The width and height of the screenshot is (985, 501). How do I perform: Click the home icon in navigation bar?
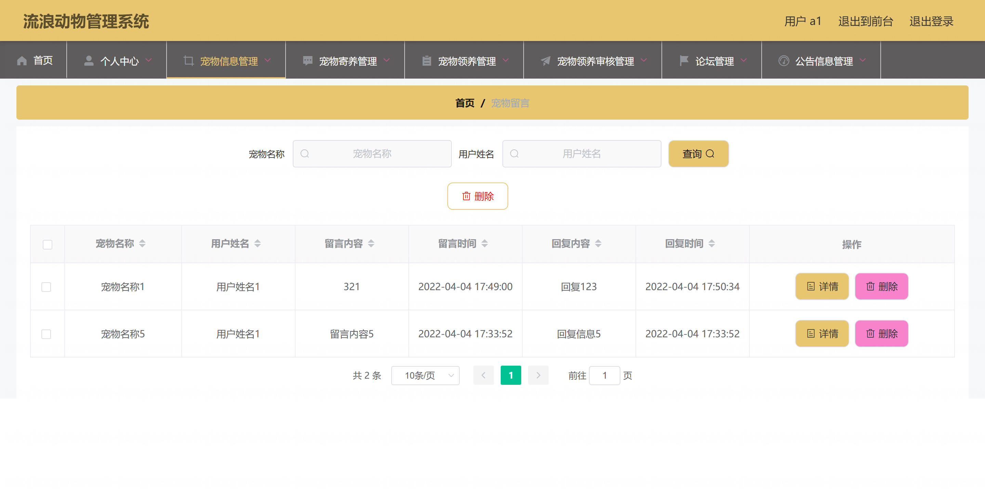22,61
